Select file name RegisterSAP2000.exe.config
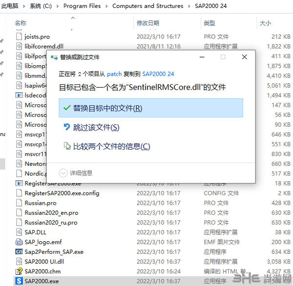 coord(62,193)
